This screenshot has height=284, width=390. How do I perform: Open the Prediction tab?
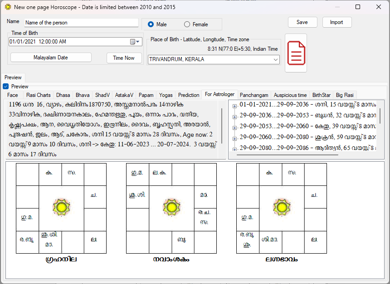click(x=189, y=95)
